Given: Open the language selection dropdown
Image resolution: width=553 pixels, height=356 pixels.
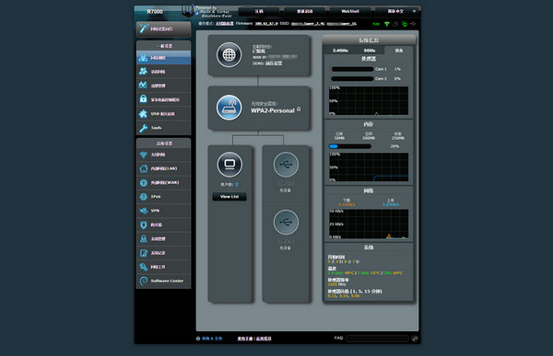Looking at the screenshot, I should (397, 11).
